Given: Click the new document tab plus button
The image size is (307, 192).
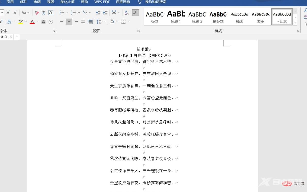Looking at the screenshot, I should click(17, 37).
